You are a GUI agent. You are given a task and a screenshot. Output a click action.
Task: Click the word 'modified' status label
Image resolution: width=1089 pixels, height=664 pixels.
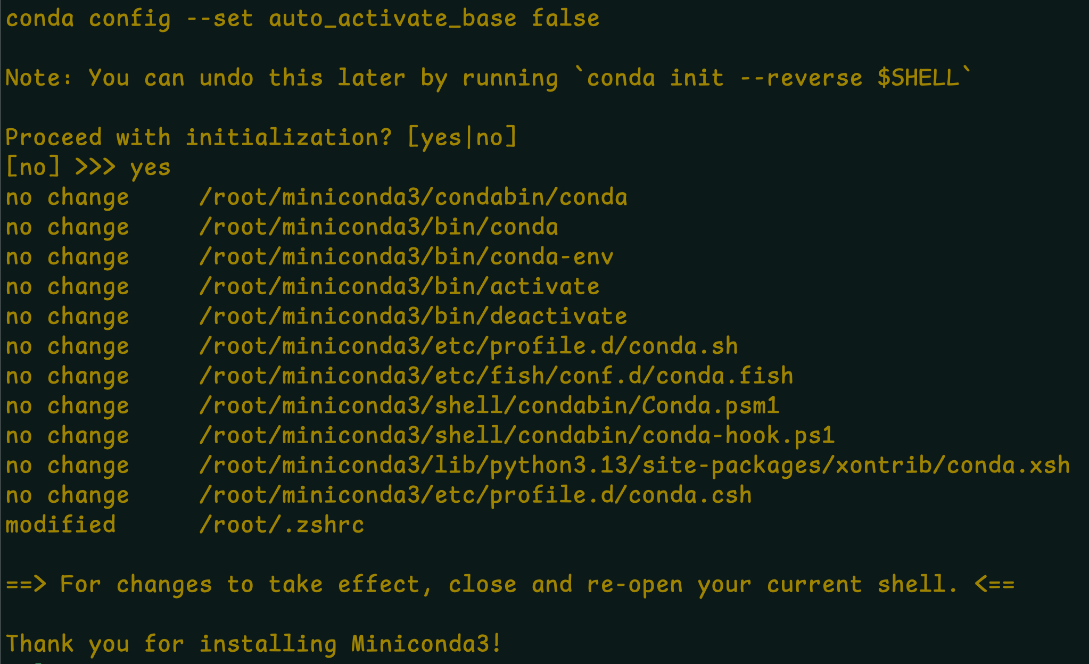coord(61,526)
